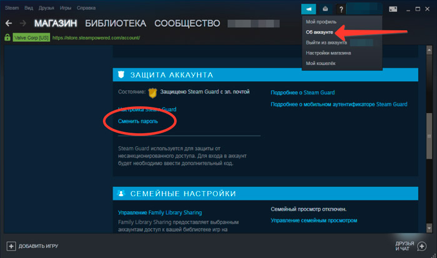437x258 pixels.
Task: Open the inbox envelope icon
Action: pos(325,9)
